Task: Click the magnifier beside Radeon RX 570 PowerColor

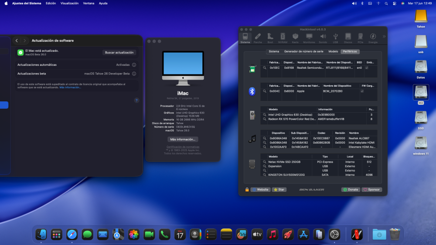Action: [x=265, y=119]
